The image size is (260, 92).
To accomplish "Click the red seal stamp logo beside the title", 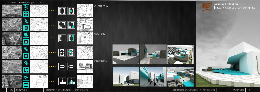I will tap(207, 7).
